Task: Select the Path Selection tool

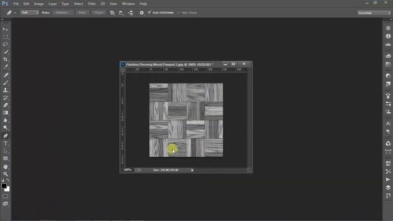Action: tap(6, 151)
